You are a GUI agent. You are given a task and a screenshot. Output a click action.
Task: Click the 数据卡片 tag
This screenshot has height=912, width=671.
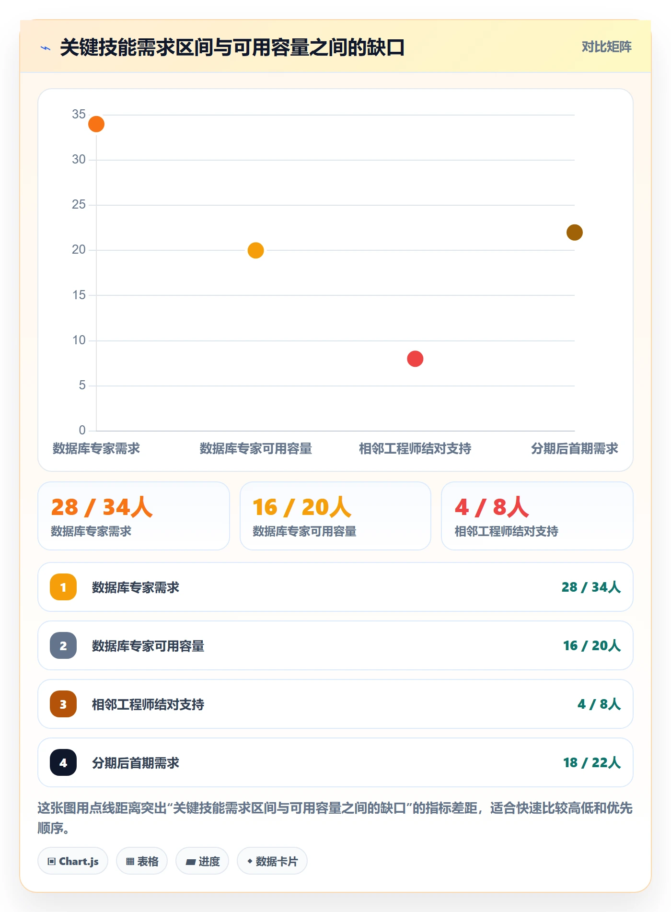tap(272, 861)
